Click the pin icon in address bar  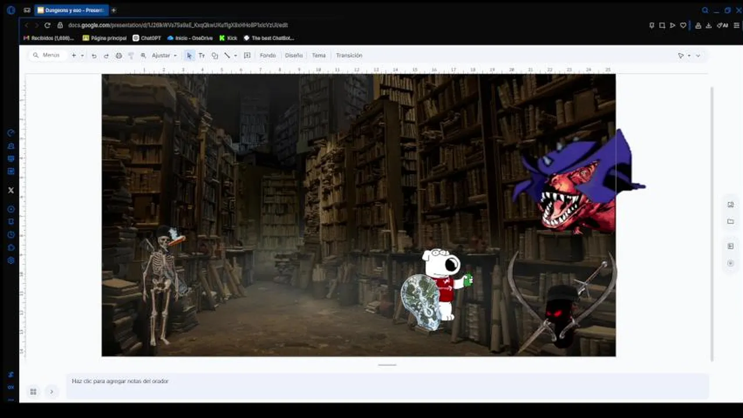coord(652,25)
